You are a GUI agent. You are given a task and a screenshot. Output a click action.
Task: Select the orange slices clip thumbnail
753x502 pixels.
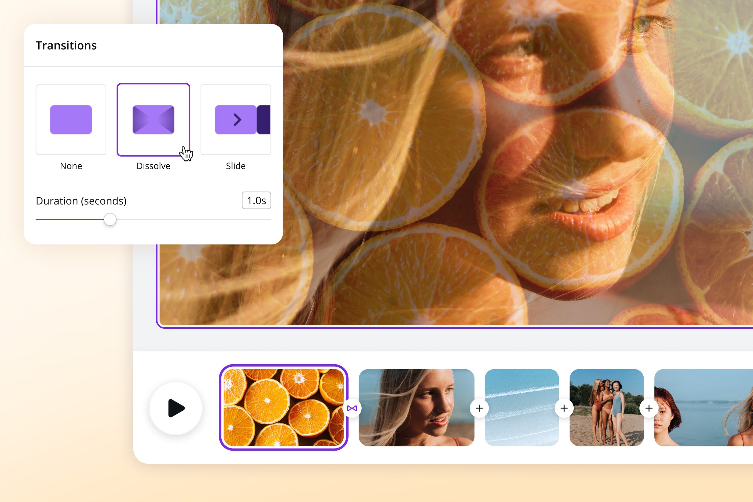pyautogui.click(x=284, y=408)
